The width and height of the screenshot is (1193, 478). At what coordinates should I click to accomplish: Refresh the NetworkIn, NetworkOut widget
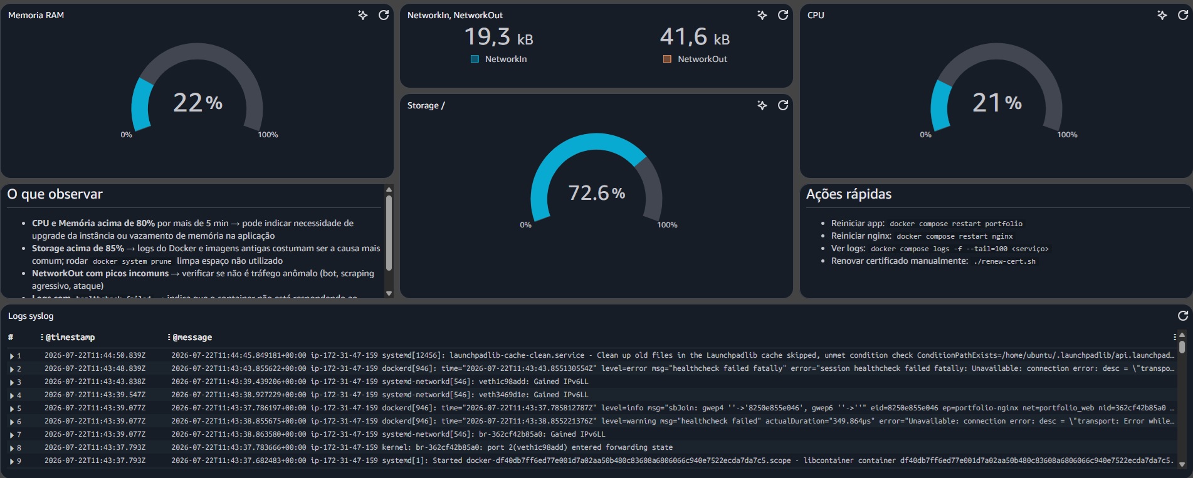click(x=783, y=15)
